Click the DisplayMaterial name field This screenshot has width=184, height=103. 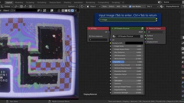click(x=172, y=7)
